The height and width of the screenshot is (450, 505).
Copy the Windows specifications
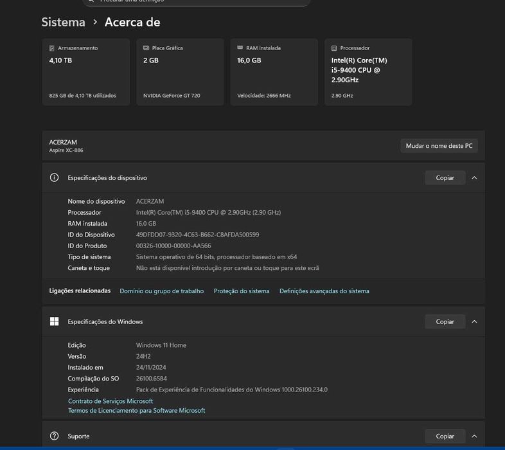445,321
